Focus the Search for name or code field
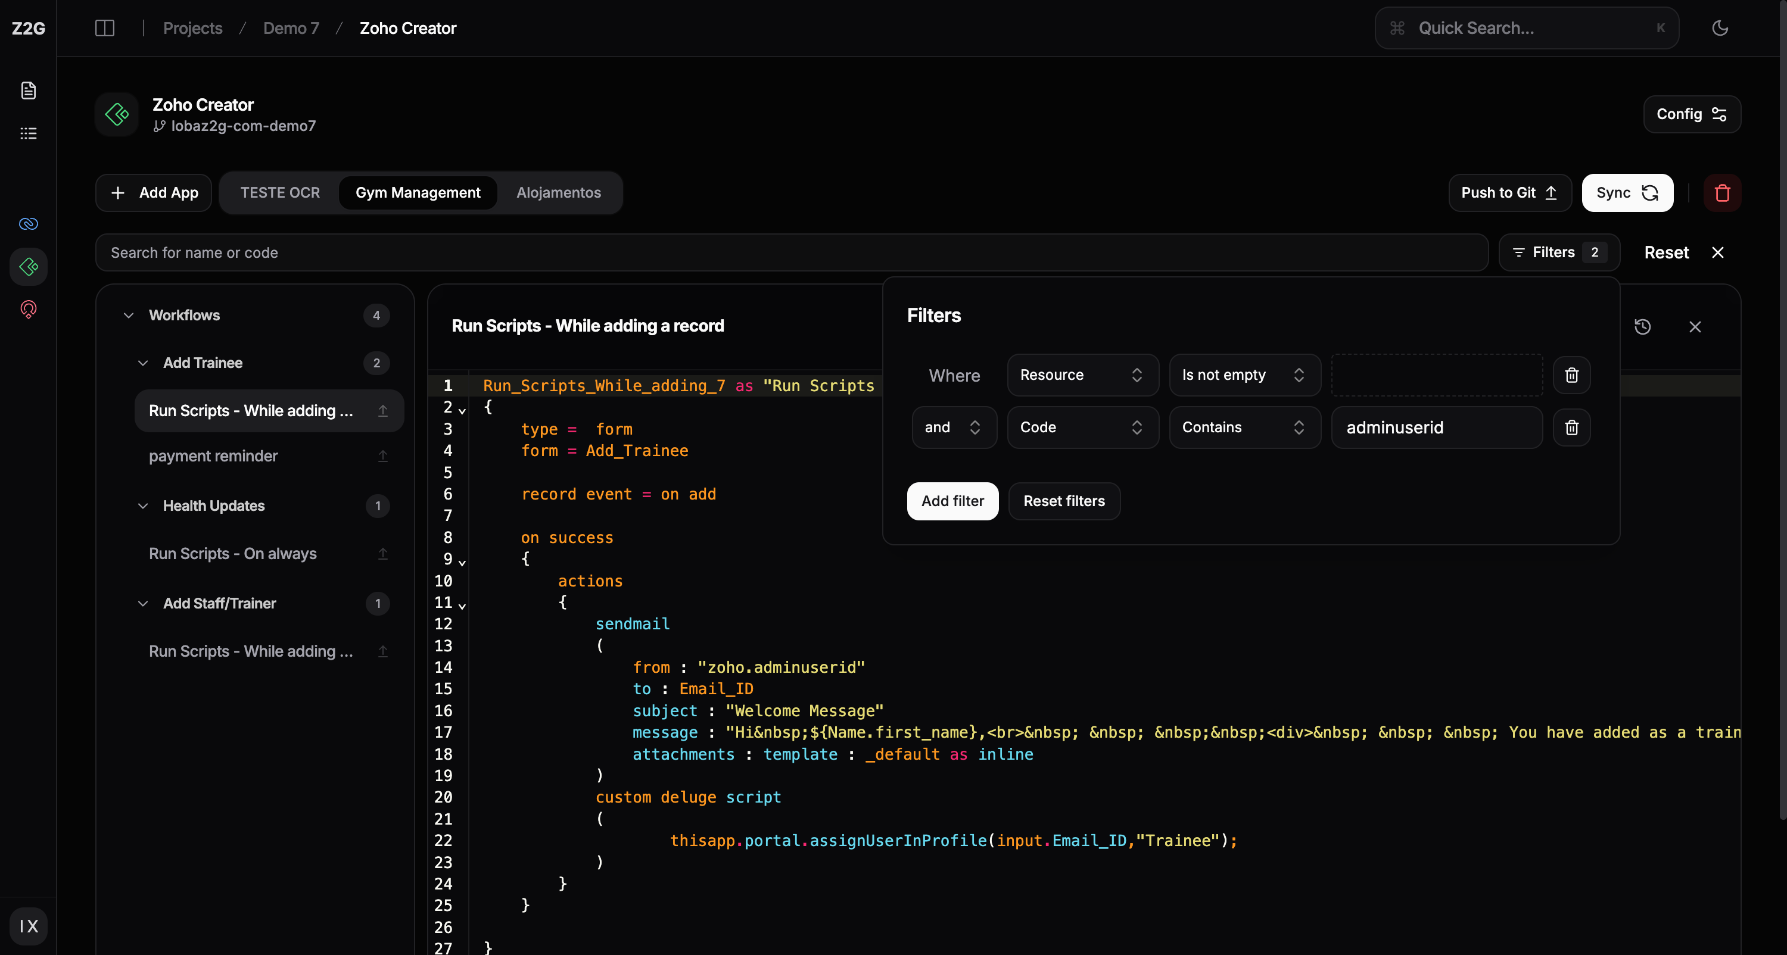The width and height of the screenshot is (1787, 955). pos(791,252)
